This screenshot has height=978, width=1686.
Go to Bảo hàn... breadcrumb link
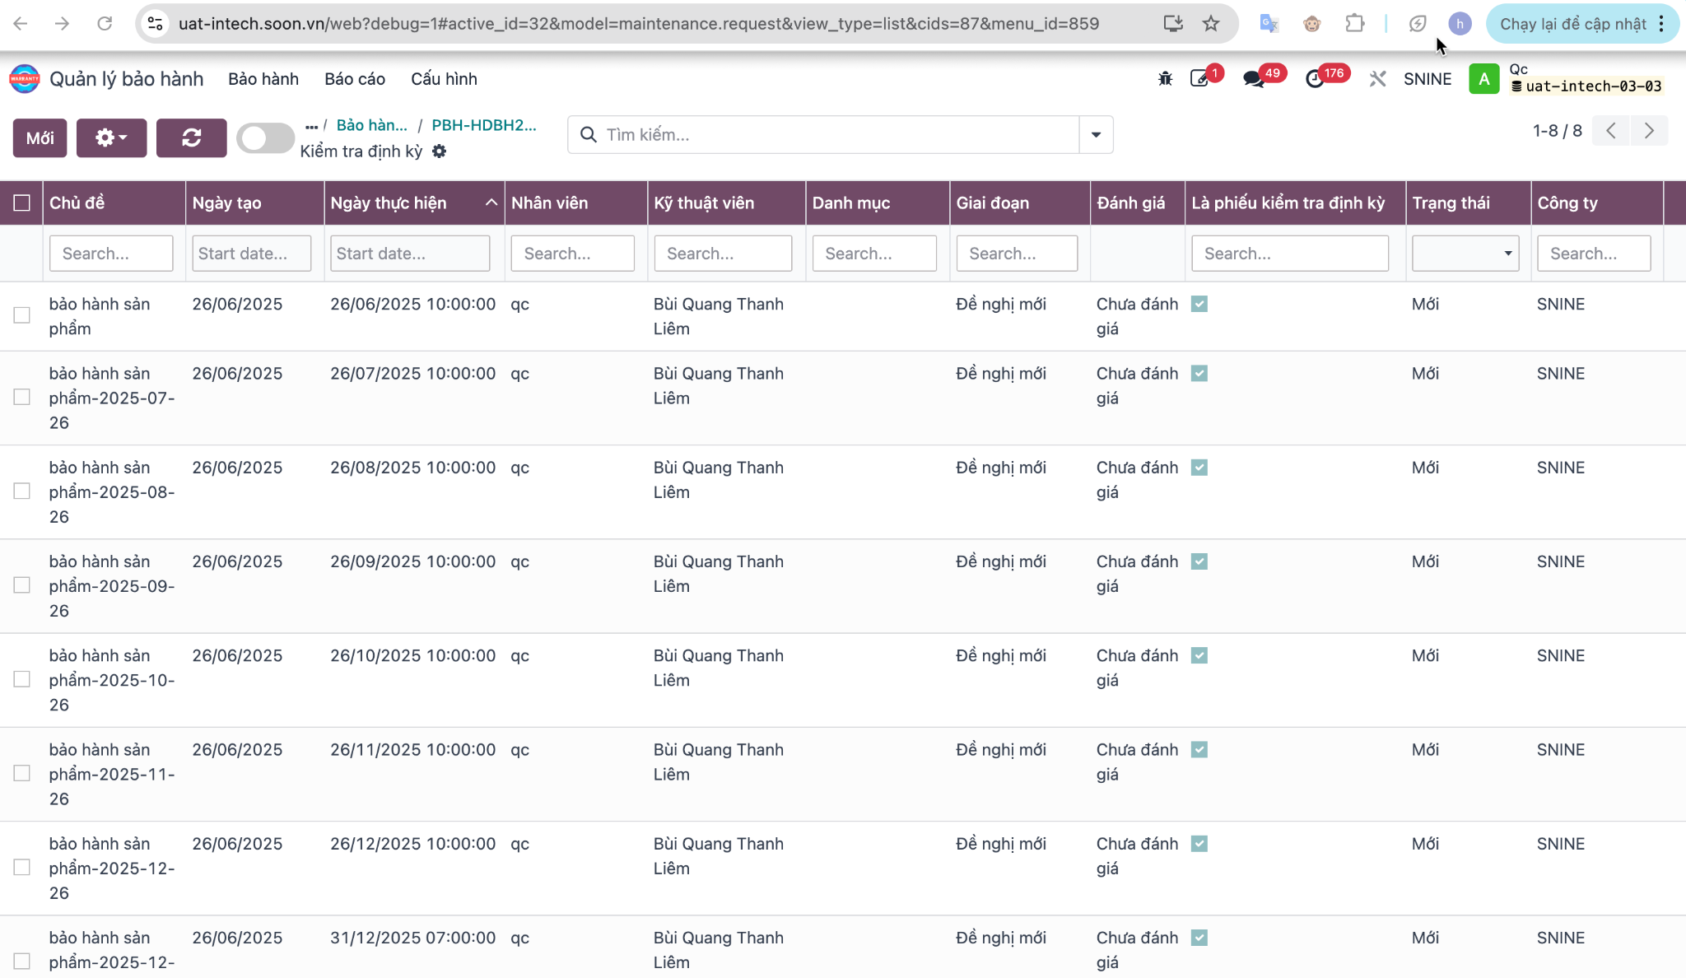(x=372, y=125)
